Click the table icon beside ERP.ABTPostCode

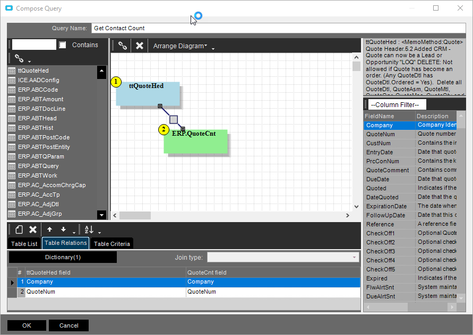[12, 138]
